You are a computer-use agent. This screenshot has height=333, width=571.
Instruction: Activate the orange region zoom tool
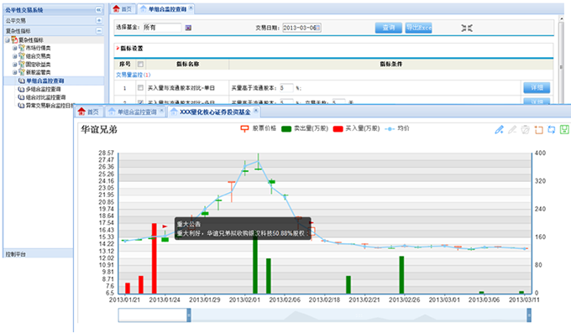(x=538, y=129)
